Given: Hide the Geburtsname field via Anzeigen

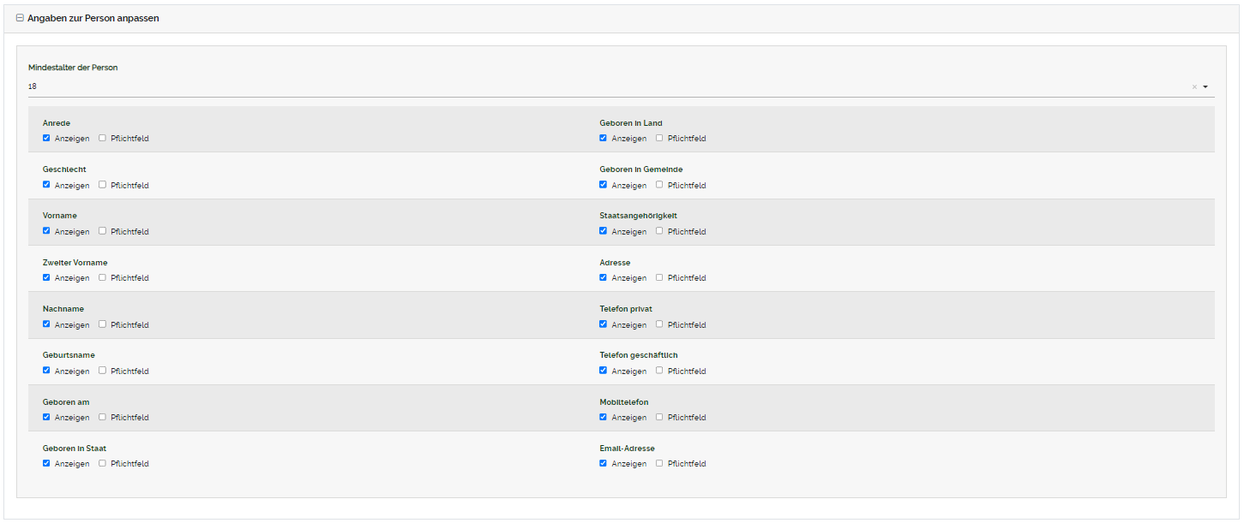Looking at the screenshot, I should point(46,371).
